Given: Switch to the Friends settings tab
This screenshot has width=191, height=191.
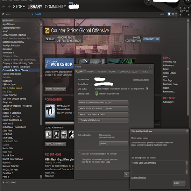Looking at the screenshot, I should (91, 72).
